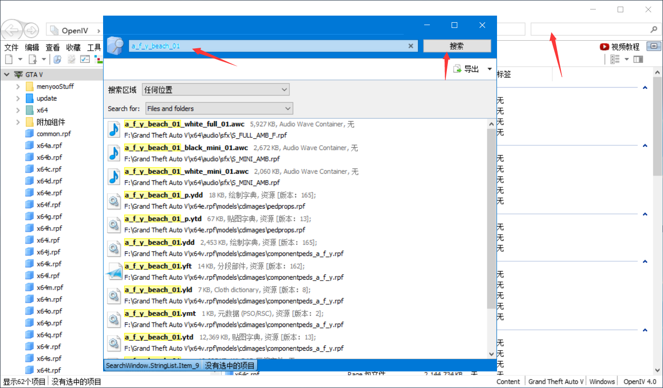Screen dimensions: 663x388
Task: Open the 文件 menu
Action: pos(11,47)
